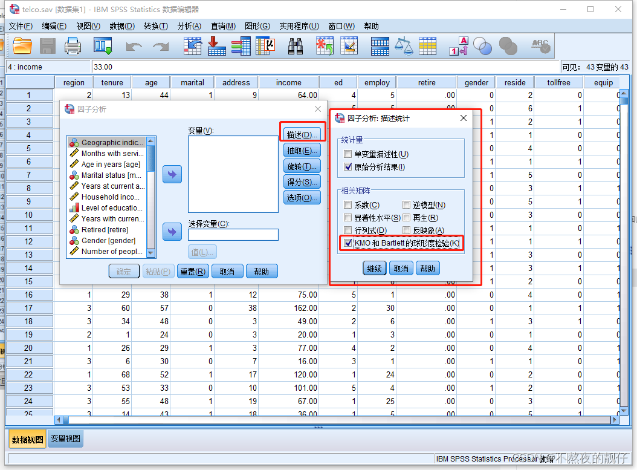Toggle KMO 和 Bartlett 球形度检验 checkbox
Viewport: 637px width, 470px height.
coord(348,243)
